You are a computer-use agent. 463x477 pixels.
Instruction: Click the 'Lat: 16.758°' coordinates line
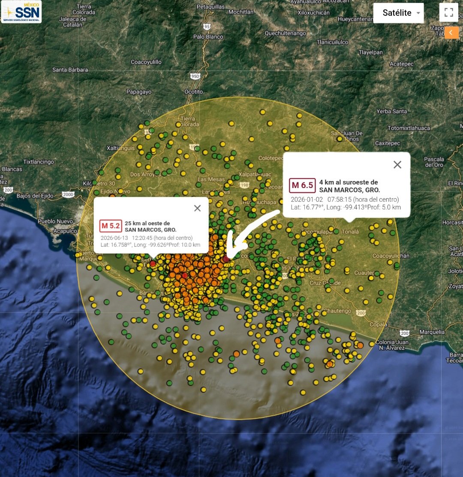(x=150, y=244)
